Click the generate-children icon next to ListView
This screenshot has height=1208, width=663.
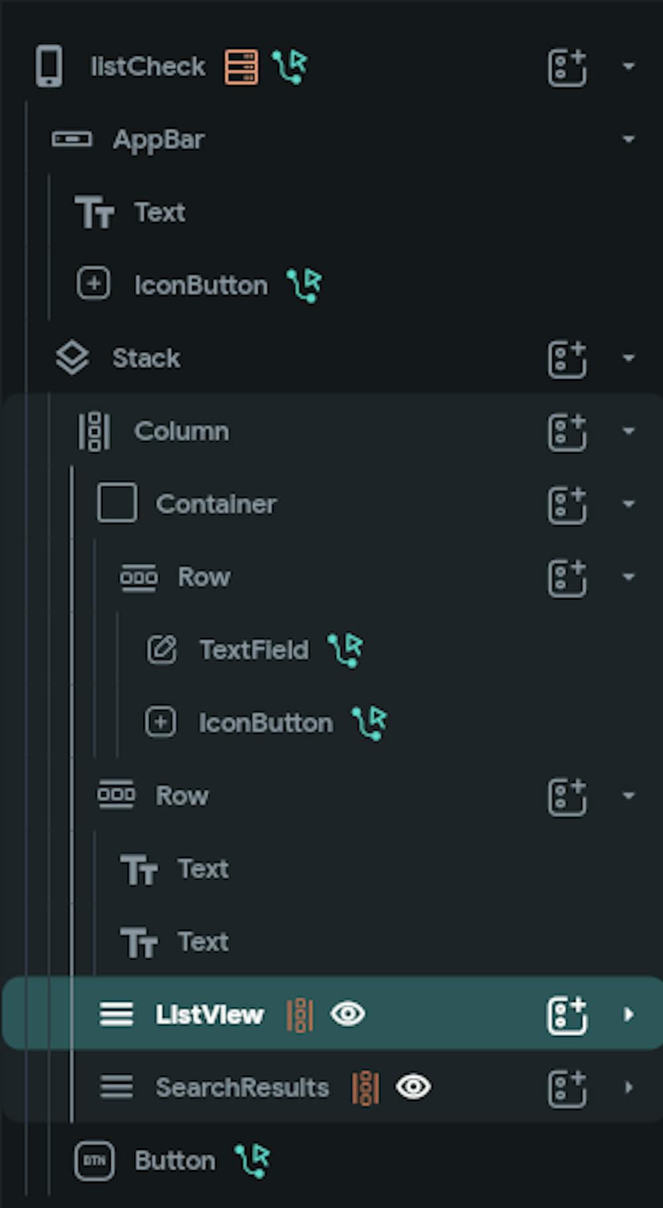click(x=300, y=1015)
